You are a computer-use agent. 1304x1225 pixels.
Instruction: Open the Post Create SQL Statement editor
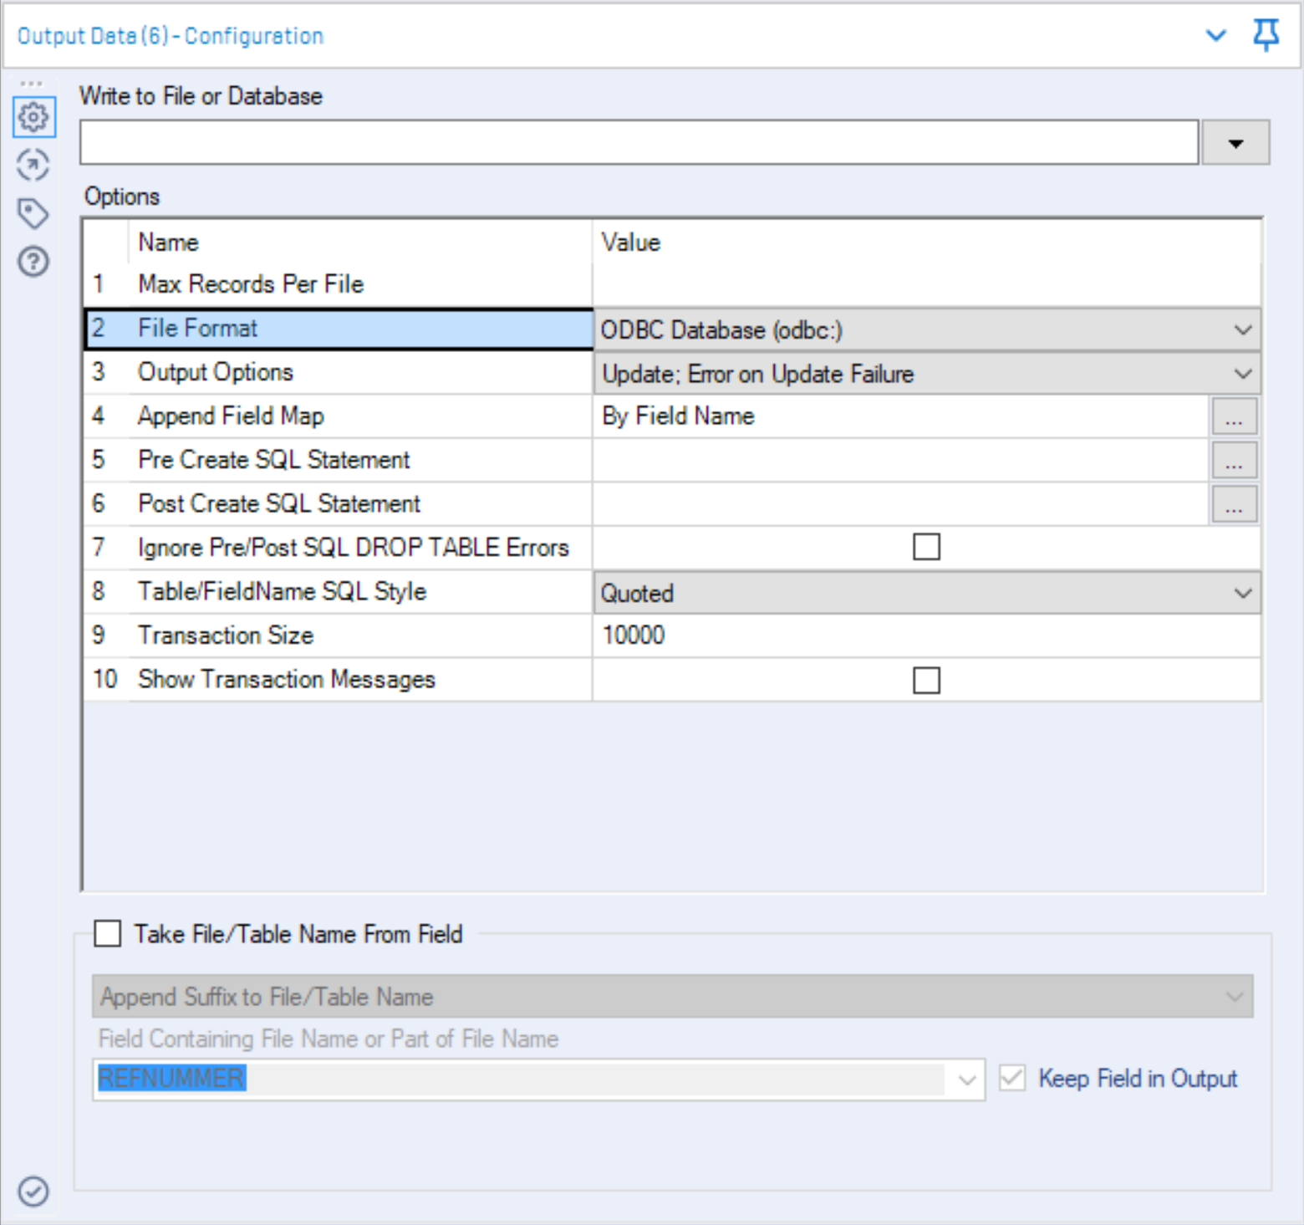pos(1234,504)
